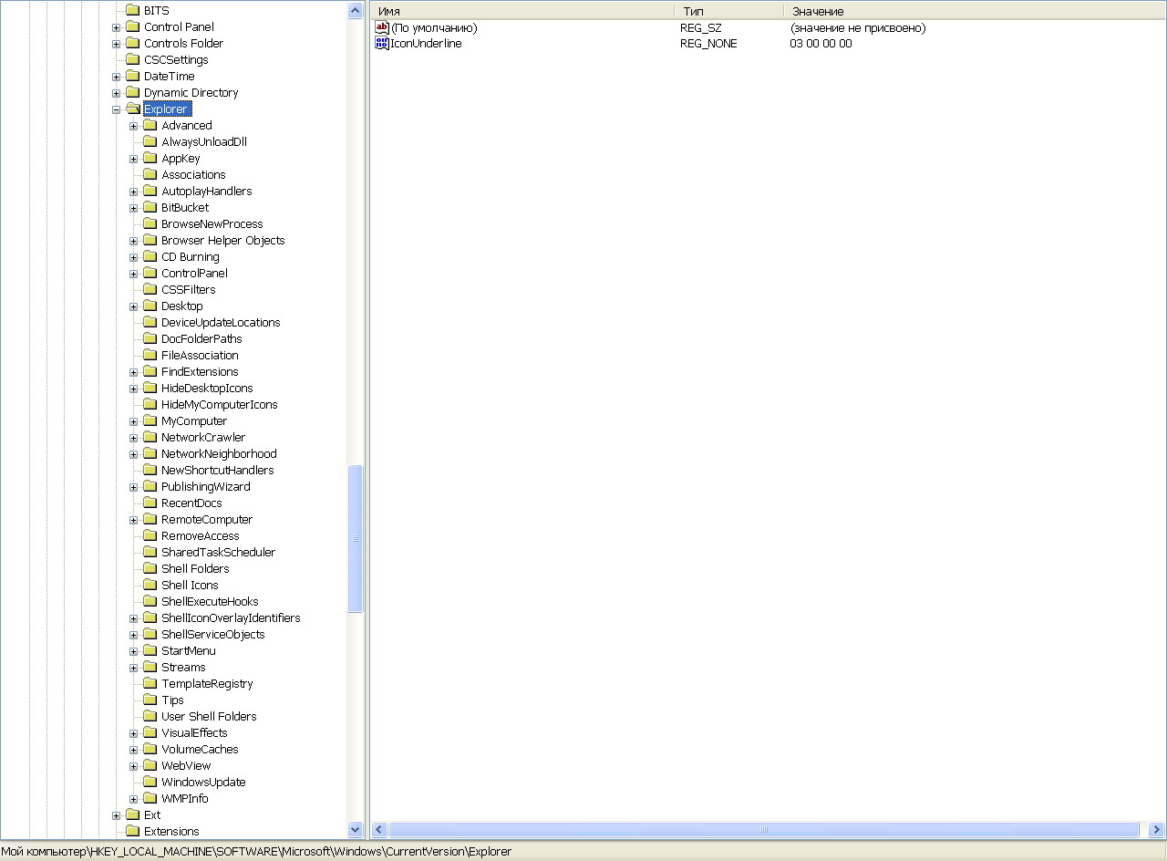
Task: Select the PublishingWizard subkey label
Action: coord(205,487)
